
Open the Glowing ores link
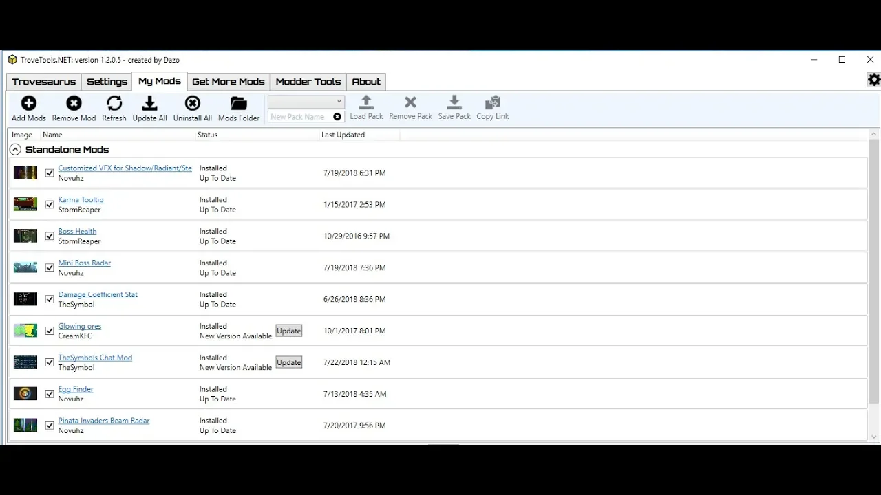[x=80, y=326]
